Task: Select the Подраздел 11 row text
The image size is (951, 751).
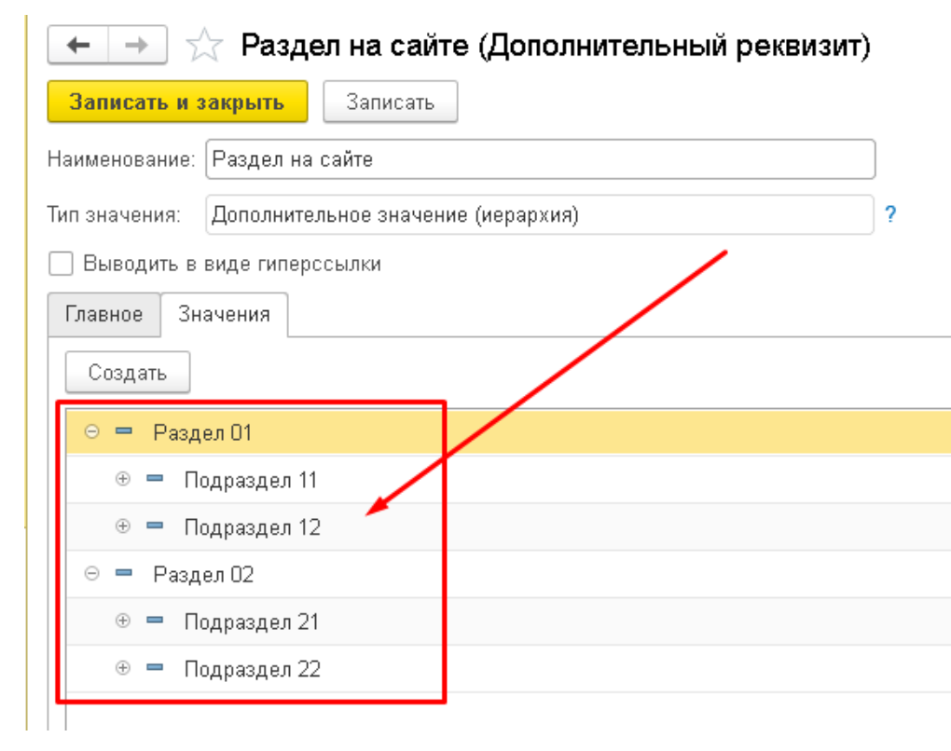Action: [251, 480]
